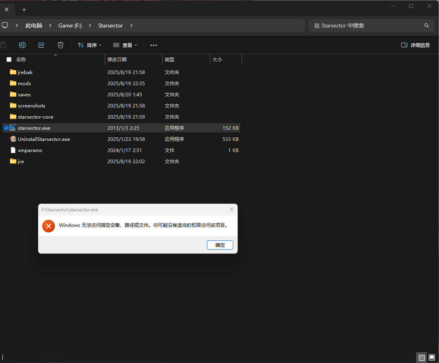Open a new tab with plus button
Screen dimensions: 439x363
24,10
